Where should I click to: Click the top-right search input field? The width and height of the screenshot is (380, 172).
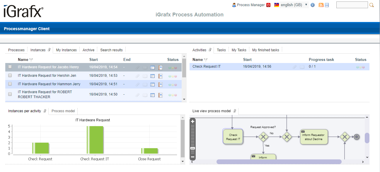coord(352,5)
